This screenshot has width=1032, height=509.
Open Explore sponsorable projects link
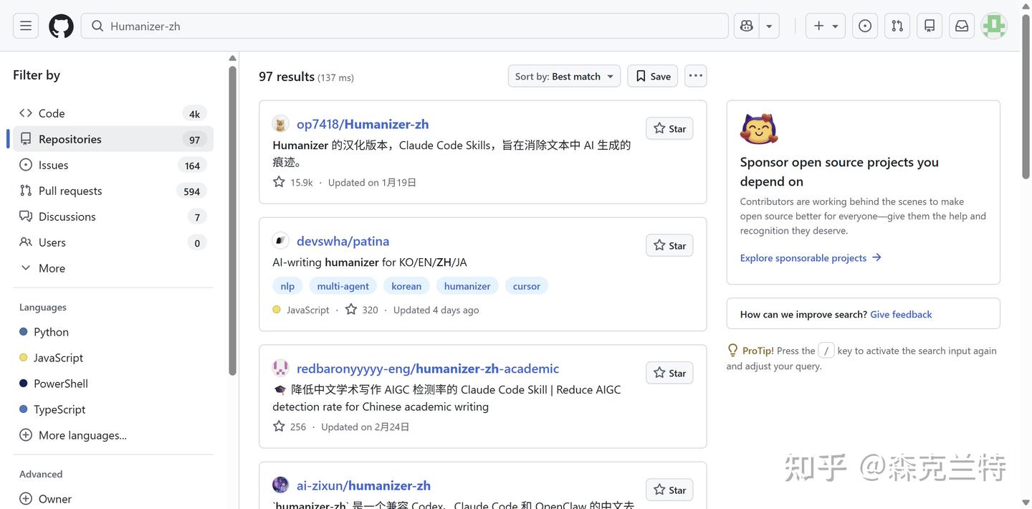pos(811,258)
